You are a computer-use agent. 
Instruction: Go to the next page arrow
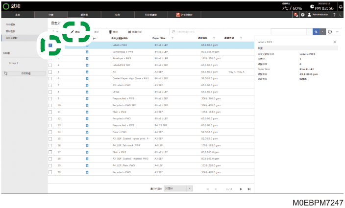[241, 189]
